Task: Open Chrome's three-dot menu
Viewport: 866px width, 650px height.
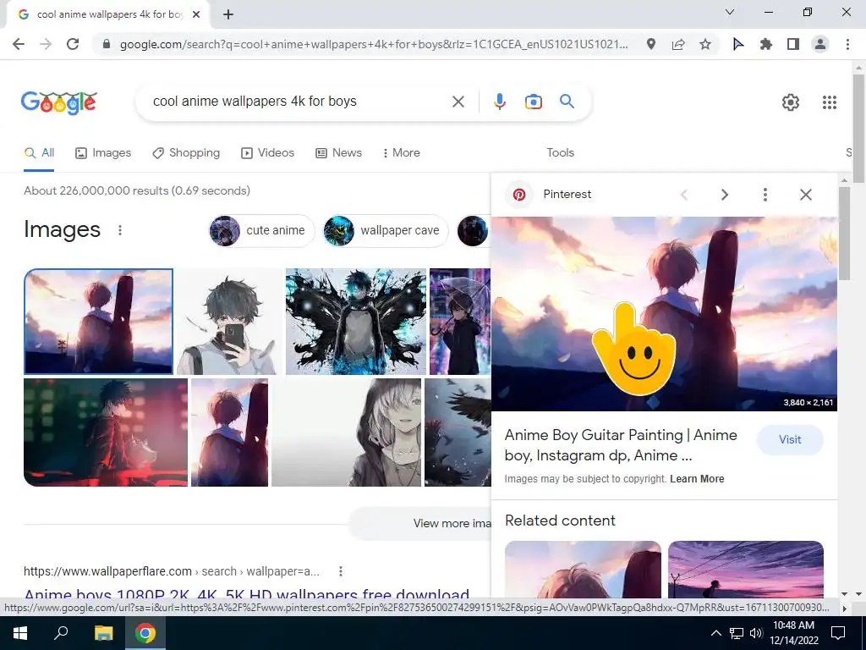Action: [x=847, y=44]
